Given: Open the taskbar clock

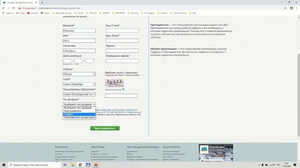Looking at the screenshot, I should (x=286, y=165).
